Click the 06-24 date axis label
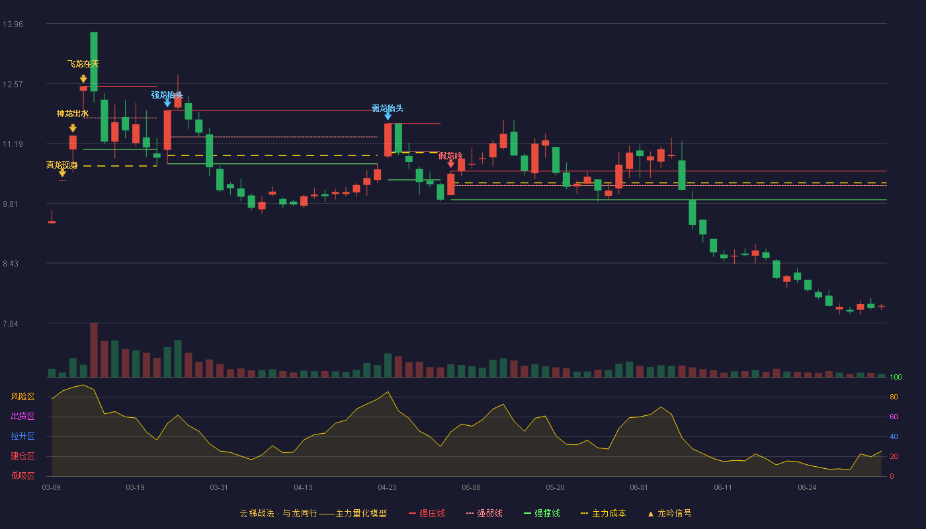926x529 pixels. [807, 487]
